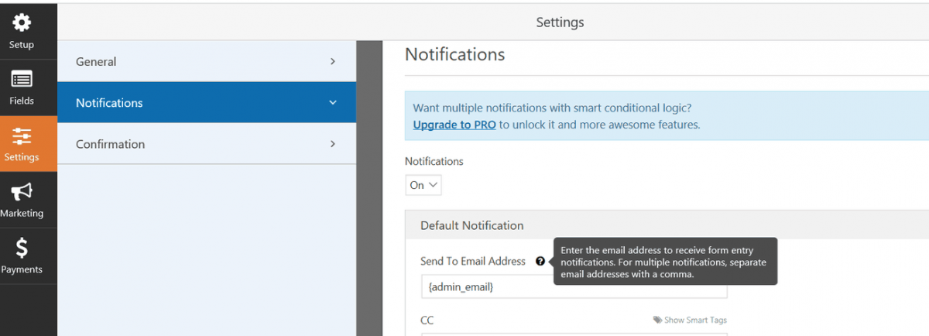The height and width of the screenshot is (336, 929).
Task: Click in the Send To Email Address field
Action: (574, 286)
